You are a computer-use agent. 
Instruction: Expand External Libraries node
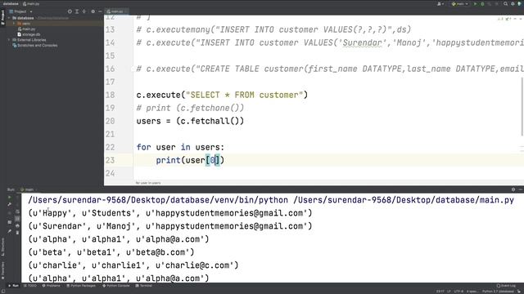(9, 40)
